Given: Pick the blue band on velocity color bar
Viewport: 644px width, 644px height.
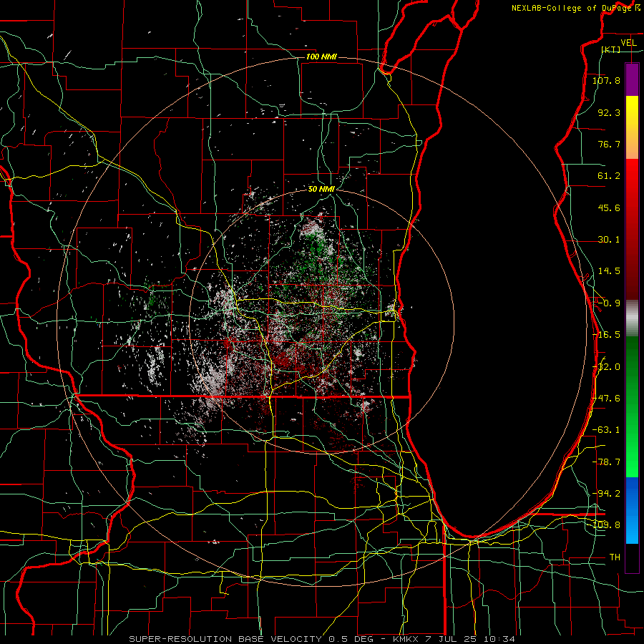Looking at the screenshot, I should [x=632, y=510].
